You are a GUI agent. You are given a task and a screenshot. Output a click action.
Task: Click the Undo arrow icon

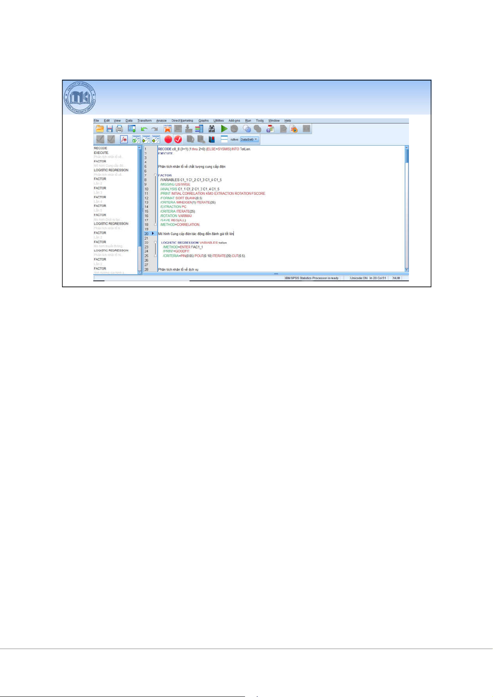[x=144, y=129]
